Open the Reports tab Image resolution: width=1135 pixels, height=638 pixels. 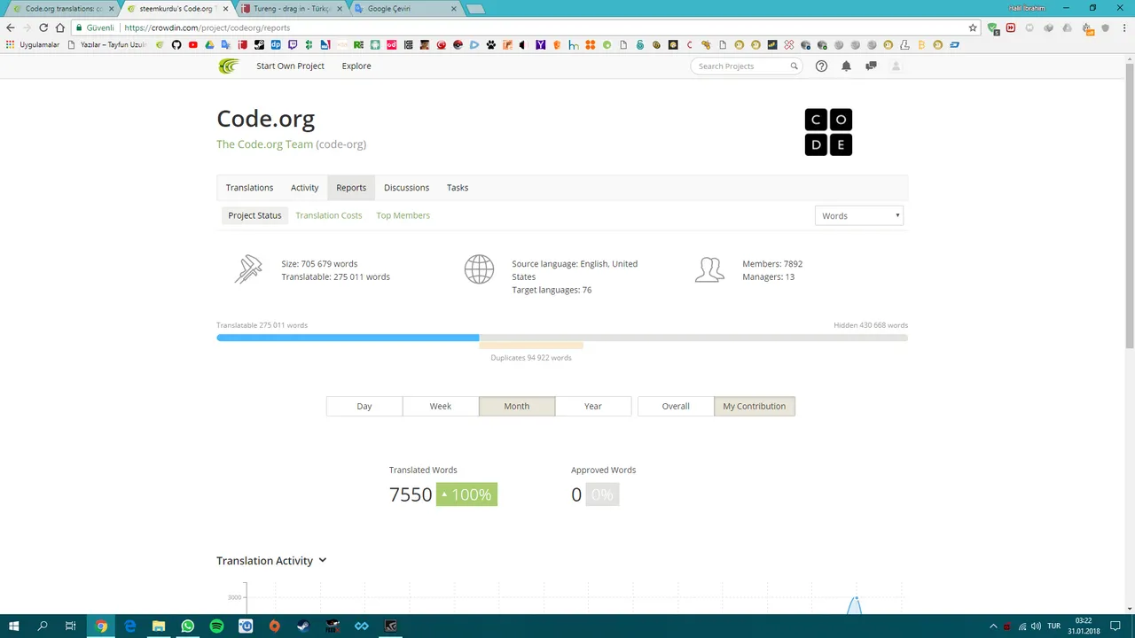click(x=351, y=188)
